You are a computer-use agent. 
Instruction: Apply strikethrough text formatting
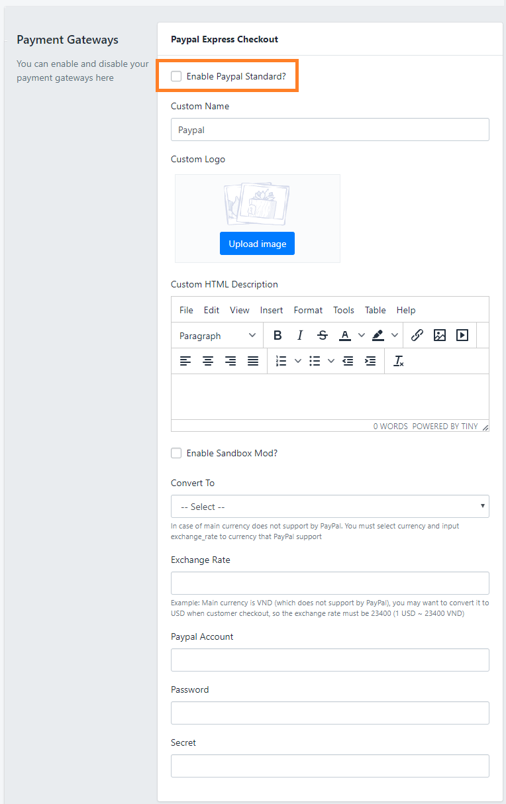point(323,335)
